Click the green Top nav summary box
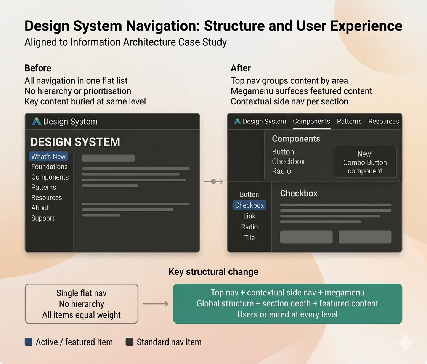Screen dimensions: 427x364 [x=287, y=303]
